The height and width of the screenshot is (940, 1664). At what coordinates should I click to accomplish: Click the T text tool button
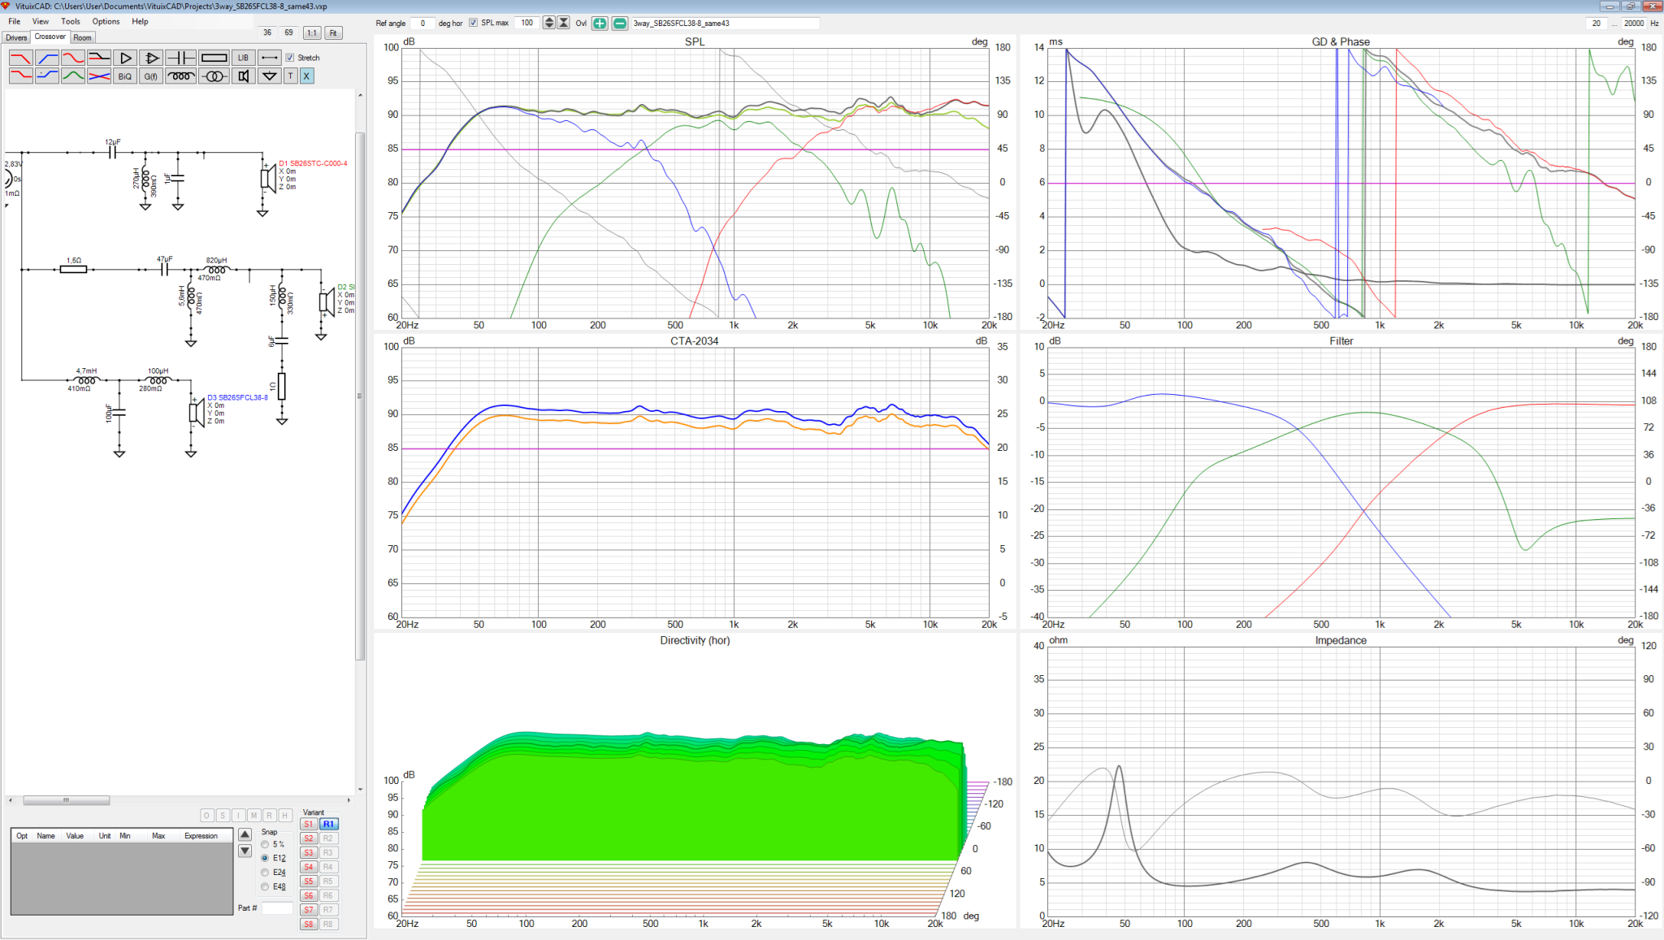290,76
